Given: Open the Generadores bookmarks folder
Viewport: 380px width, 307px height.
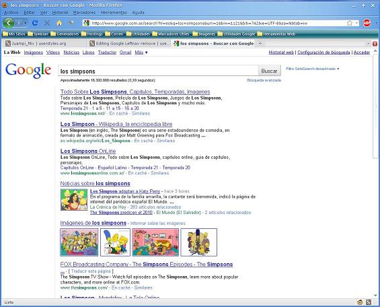Looking at the screenshot, I should 65,34.
